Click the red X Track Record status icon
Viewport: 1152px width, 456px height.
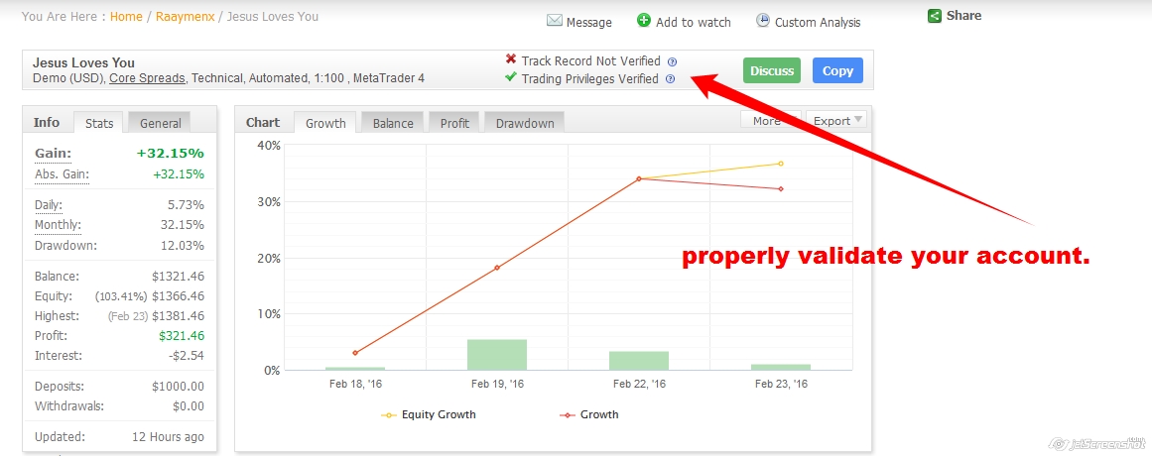pos(511,59)
